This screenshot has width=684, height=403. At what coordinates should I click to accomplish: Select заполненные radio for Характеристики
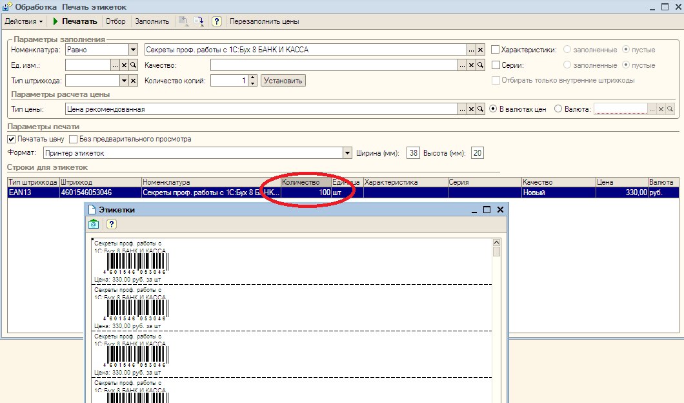567,49
